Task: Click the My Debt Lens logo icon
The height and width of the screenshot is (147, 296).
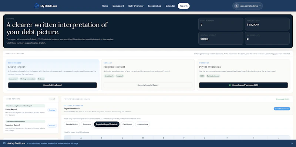Action: [x=37, y=6]
